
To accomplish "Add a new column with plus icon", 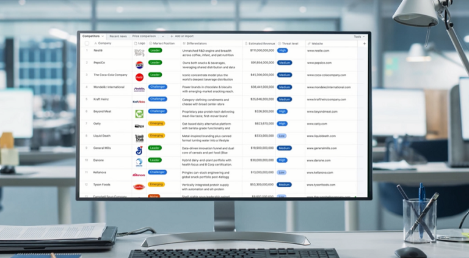I will coord(365,43).
